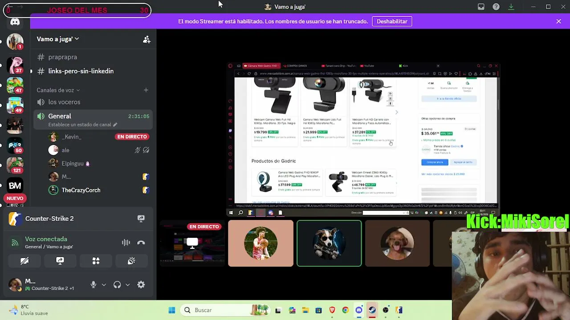
Task: Dismiss the Streamer mode banner
Action: [x=559, y=21]
